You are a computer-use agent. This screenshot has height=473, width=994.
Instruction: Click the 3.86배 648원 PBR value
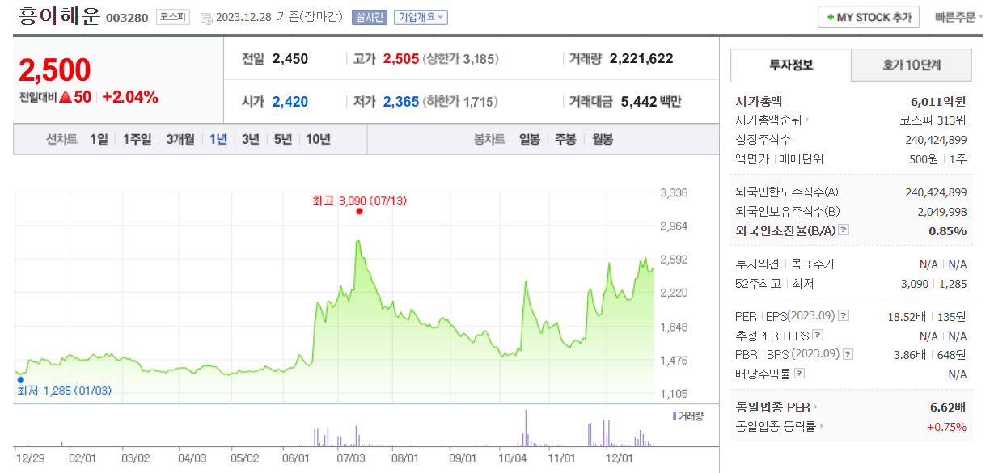(931, 354)
